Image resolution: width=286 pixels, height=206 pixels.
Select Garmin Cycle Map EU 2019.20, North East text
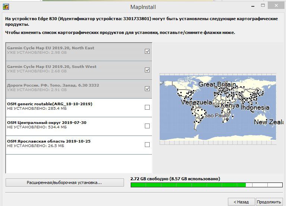51,48
